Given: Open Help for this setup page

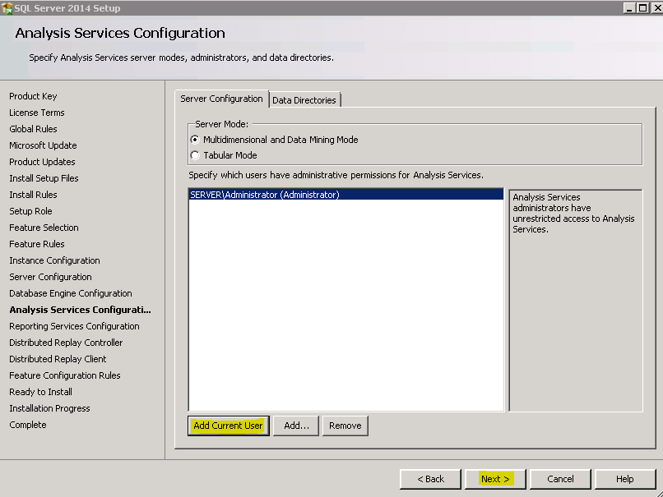Looking at the screenshot, I should pos(624,479).
